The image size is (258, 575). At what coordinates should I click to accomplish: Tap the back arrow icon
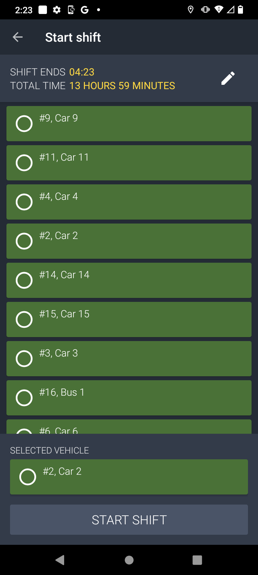click(18, 37)
